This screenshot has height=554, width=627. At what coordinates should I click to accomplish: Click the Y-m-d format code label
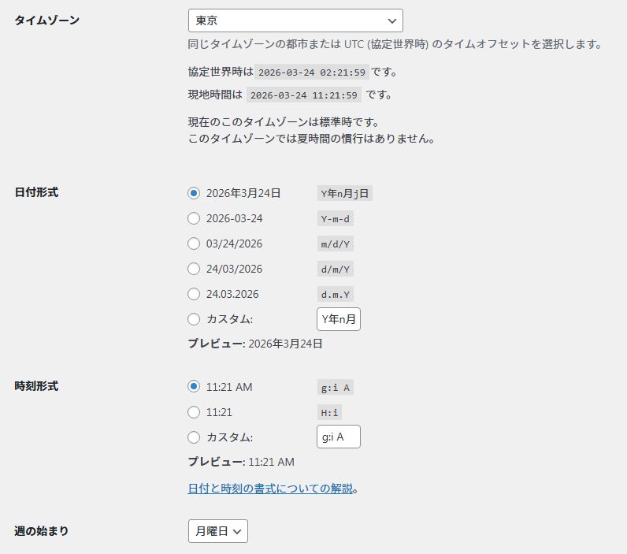[x=336, y=219]
